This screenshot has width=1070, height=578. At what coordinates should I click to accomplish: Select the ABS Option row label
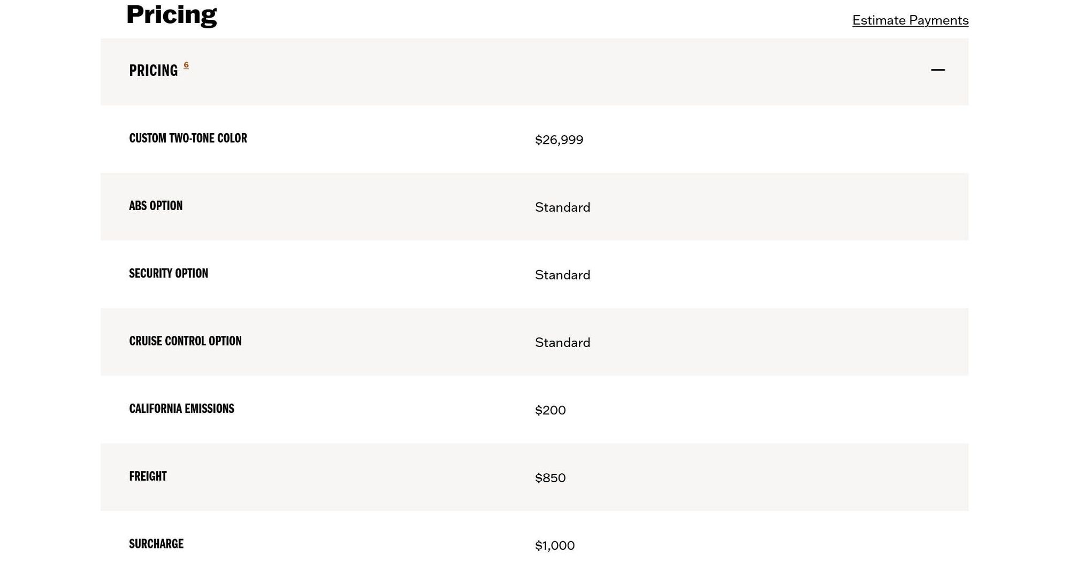[156, 206]
